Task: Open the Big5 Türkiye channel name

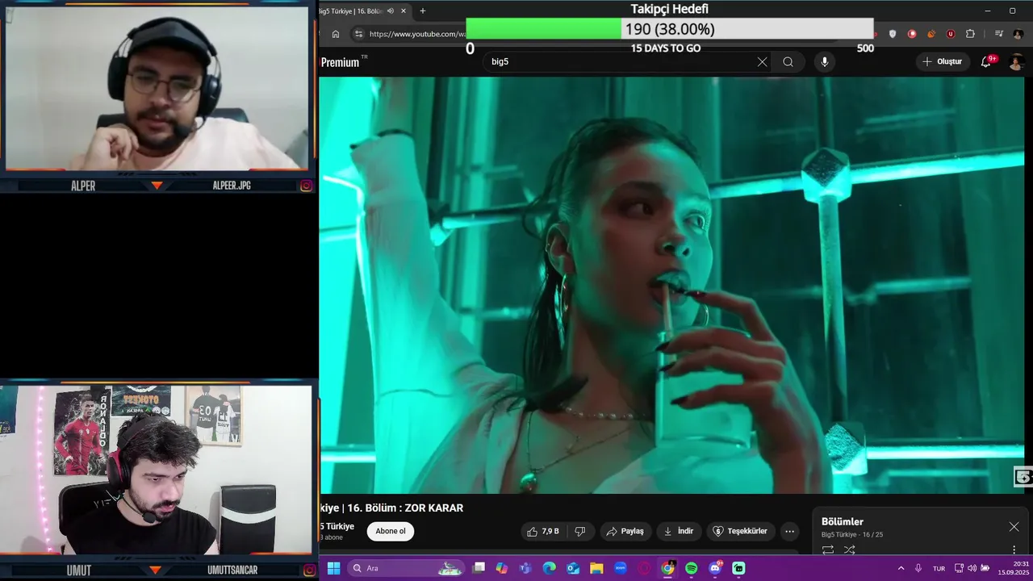Action: pos(337,526)
